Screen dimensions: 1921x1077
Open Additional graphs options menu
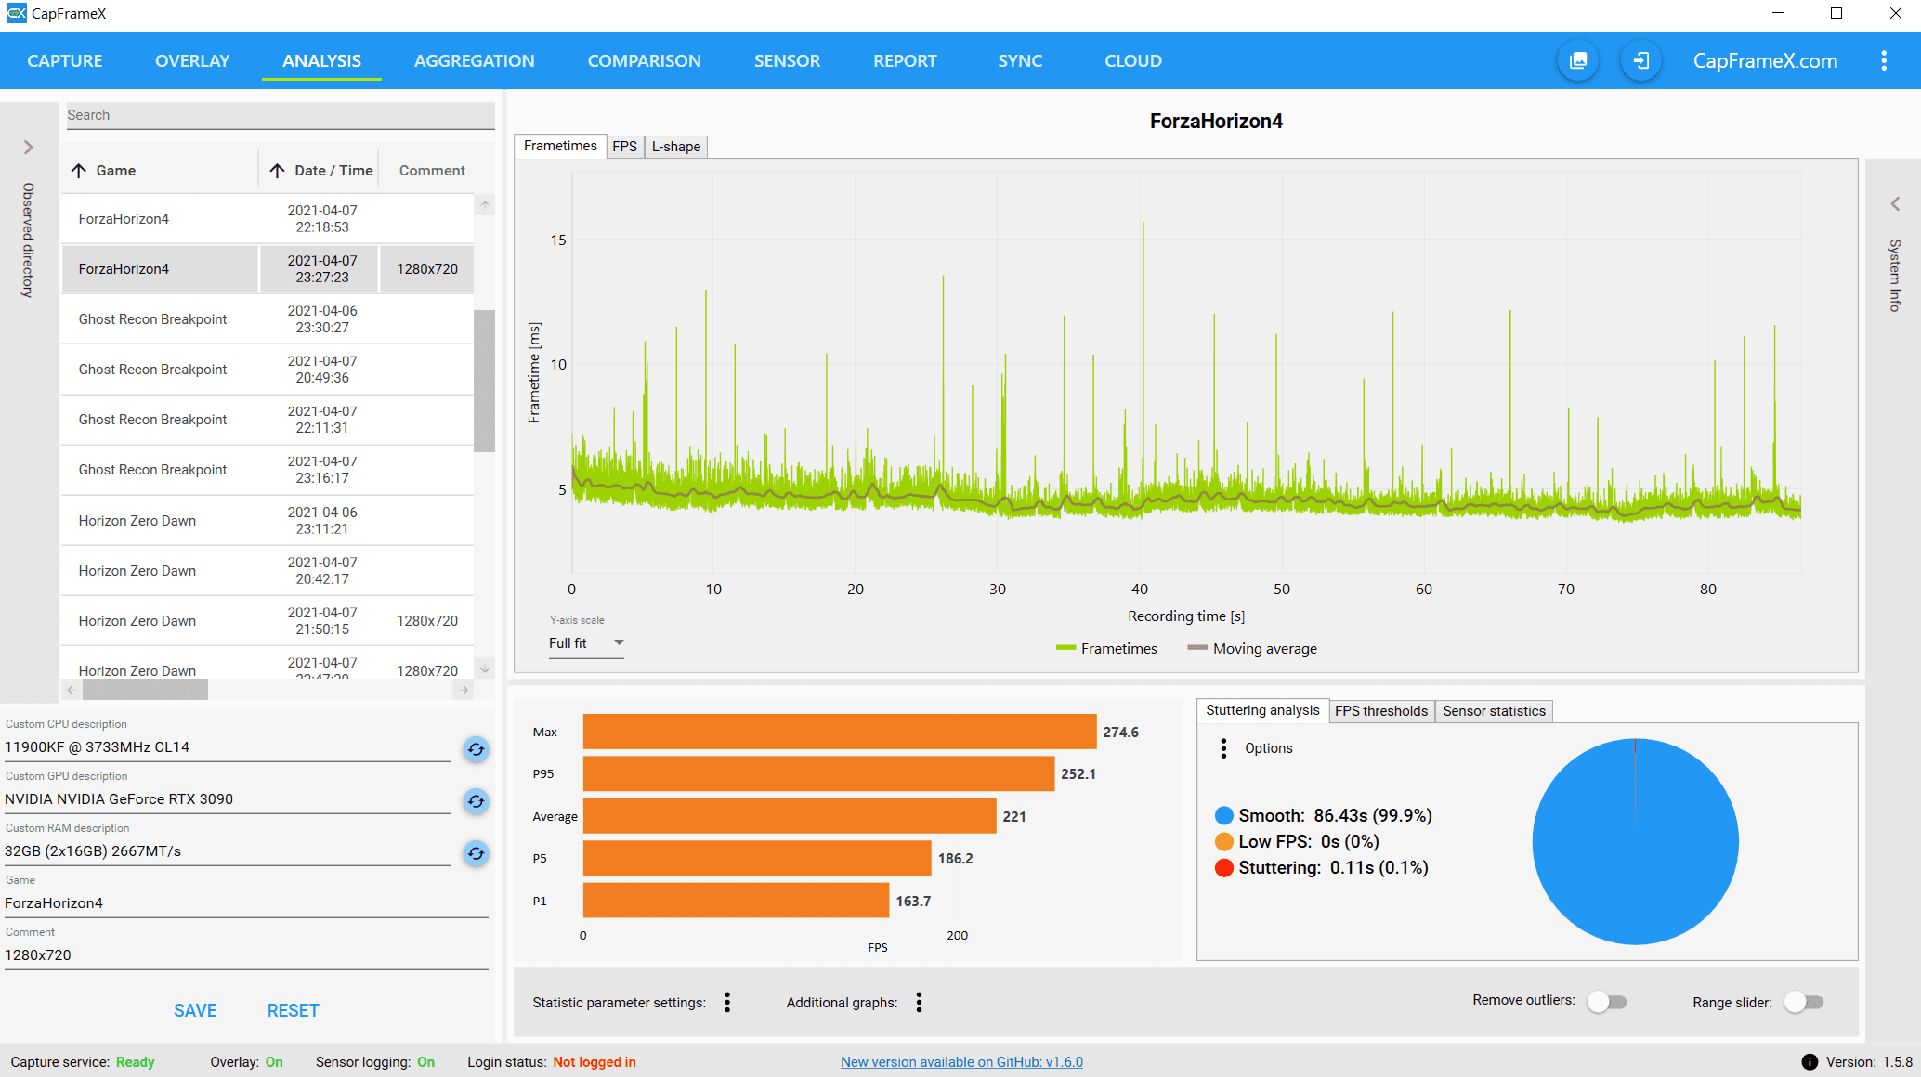919,1002
